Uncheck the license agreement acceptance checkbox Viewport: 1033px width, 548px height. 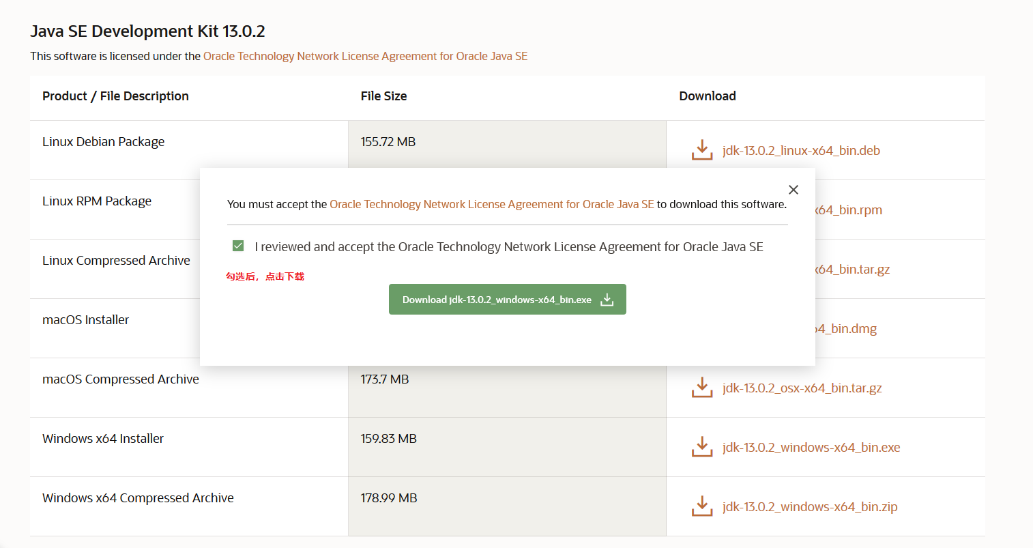(x=238, y=246)
